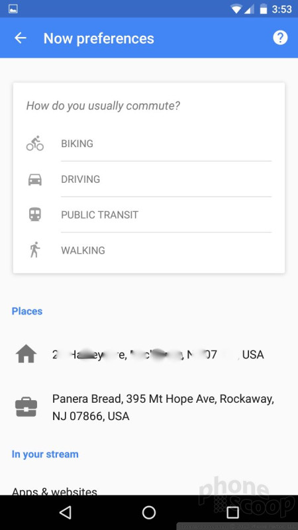Open the help question mark icon

pos(280,38)
